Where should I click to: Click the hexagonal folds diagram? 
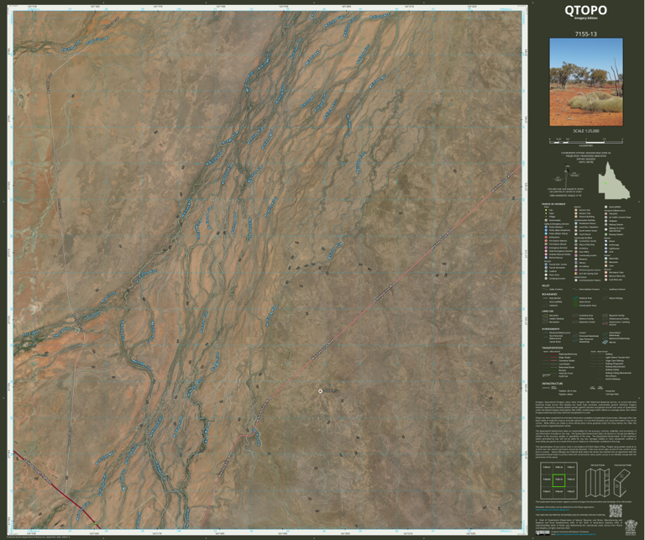[x=622, y=483]
